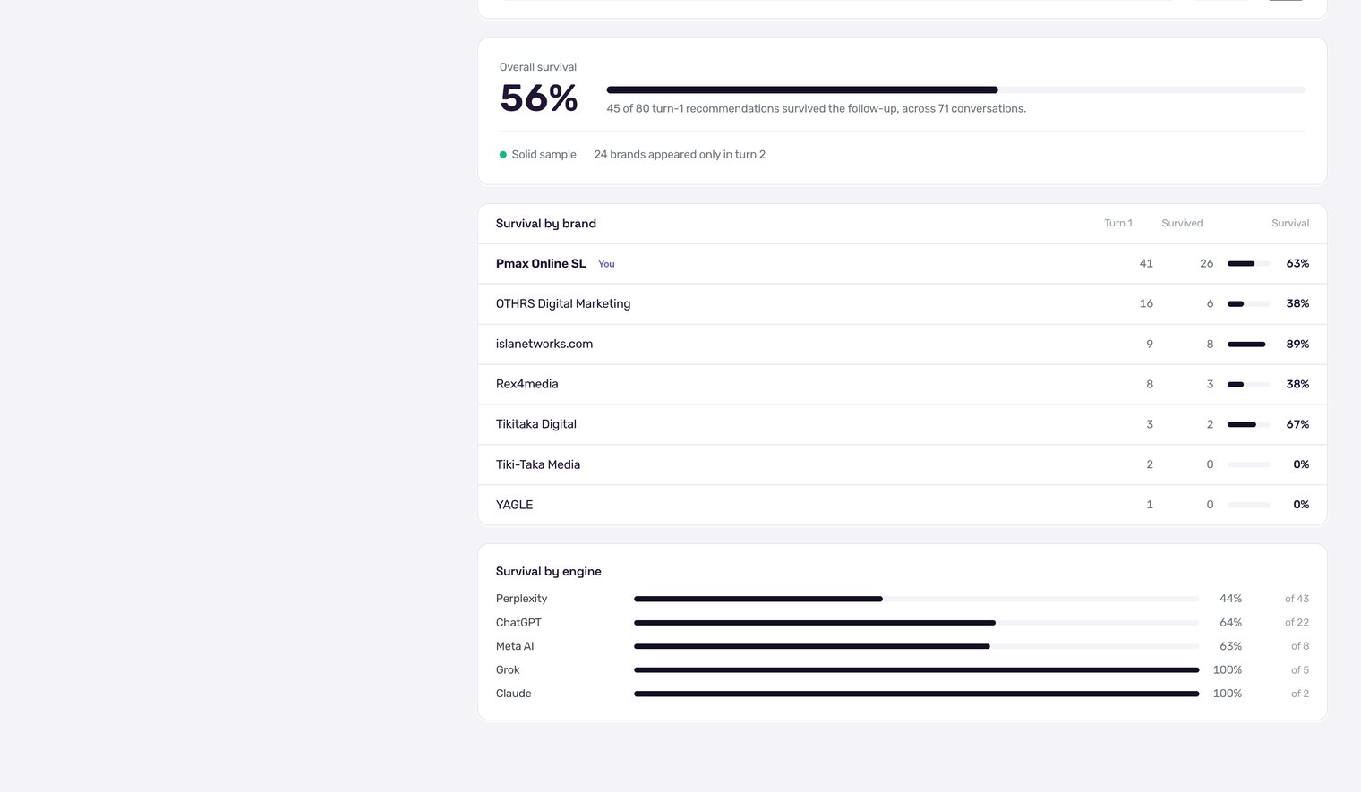
Task: Click the 'Survival' column header
Action: [1290, 224]
